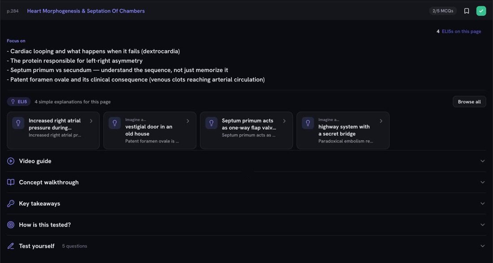This screenshot has height=263, width=493.
Task: Click the Focus on label
Action: 16,41
